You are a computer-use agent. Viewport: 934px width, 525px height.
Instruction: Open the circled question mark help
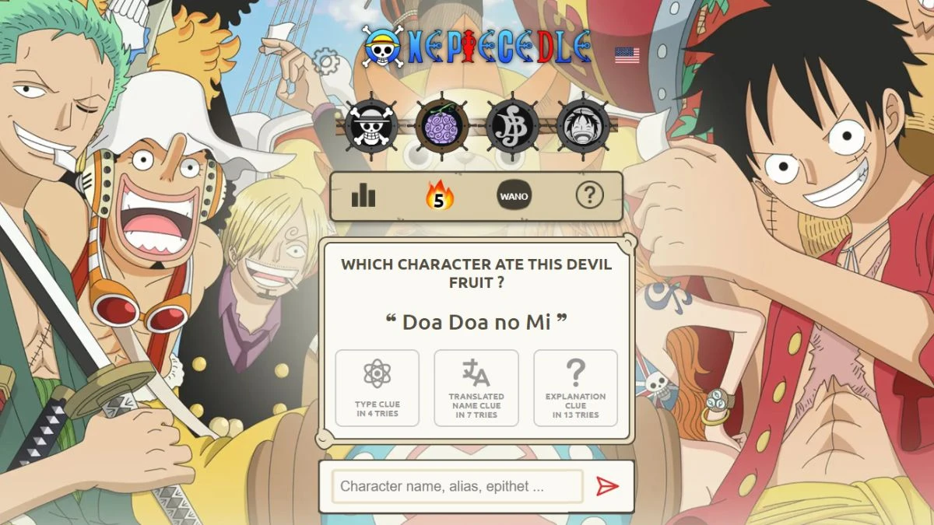(x=589, y=196)
